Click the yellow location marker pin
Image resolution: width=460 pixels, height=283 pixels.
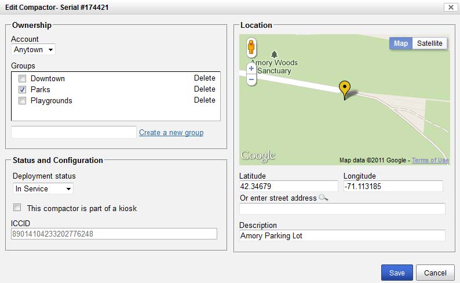[x=345, y=90]
